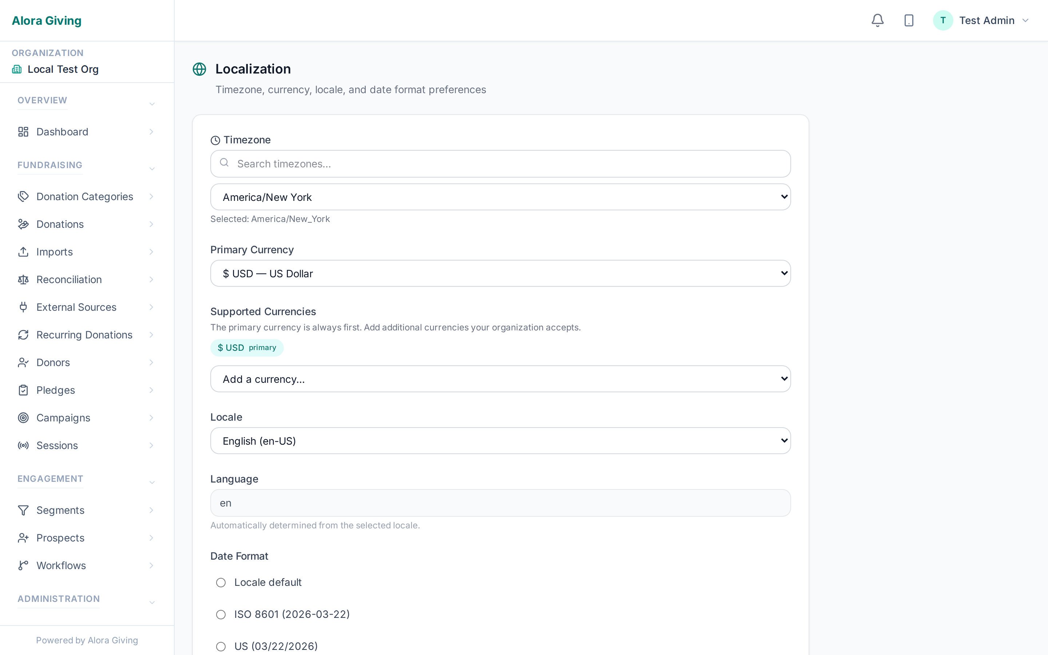Click the USD primary currency chip

pyautogui.click(x=246, y=348)
